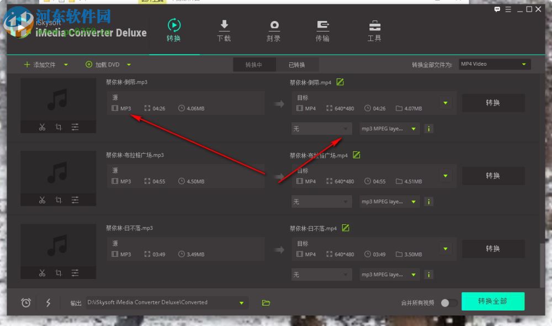Click the info icon on the first conversion row
The width and height of the screenshot is (552, 326).
pos(429,128)
